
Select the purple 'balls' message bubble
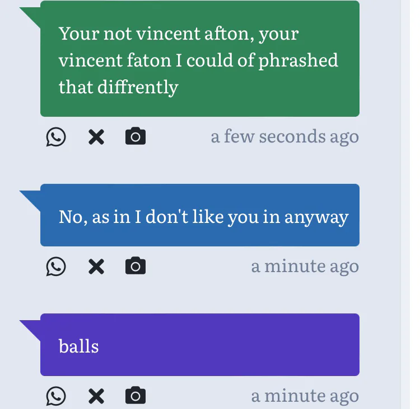point(200,345)
